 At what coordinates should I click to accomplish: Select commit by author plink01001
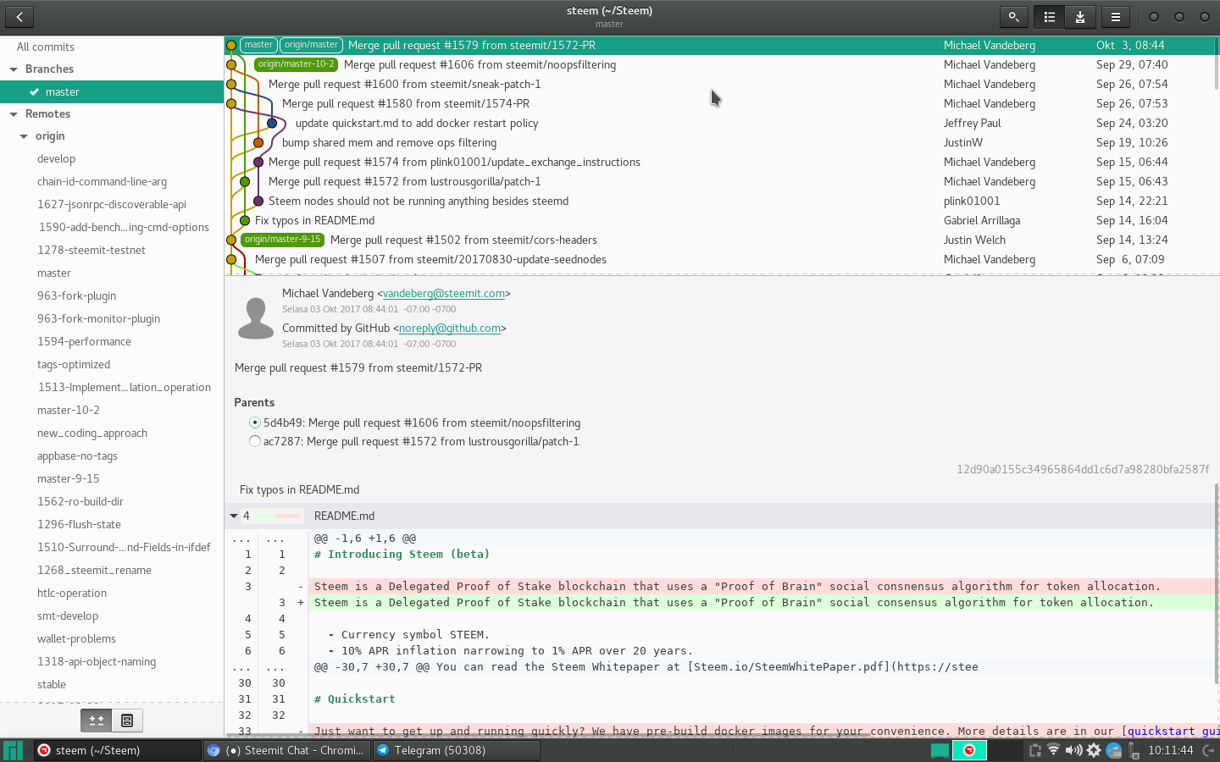click(x=722, y=201)
